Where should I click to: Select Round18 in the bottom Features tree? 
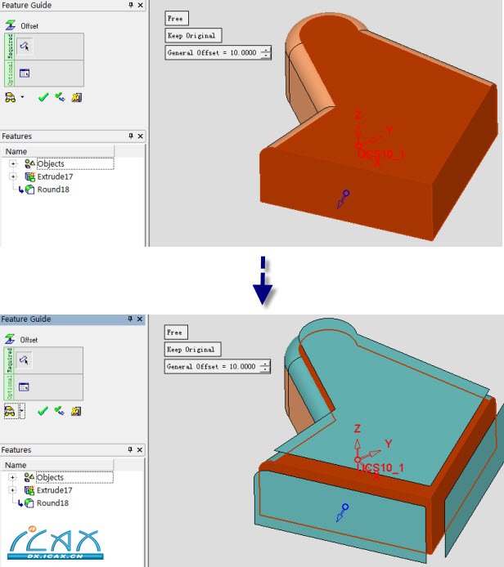(x=52, y=503)
